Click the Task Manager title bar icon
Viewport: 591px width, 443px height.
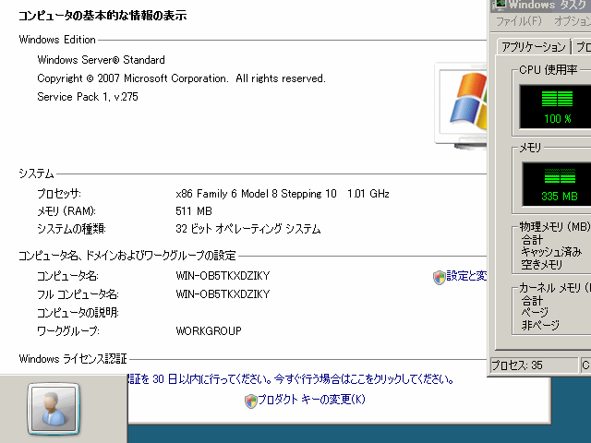500,5
